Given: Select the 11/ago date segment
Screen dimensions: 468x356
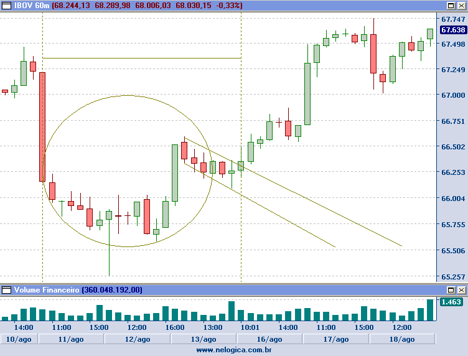Looking at the screenshot, I should 71,339.
